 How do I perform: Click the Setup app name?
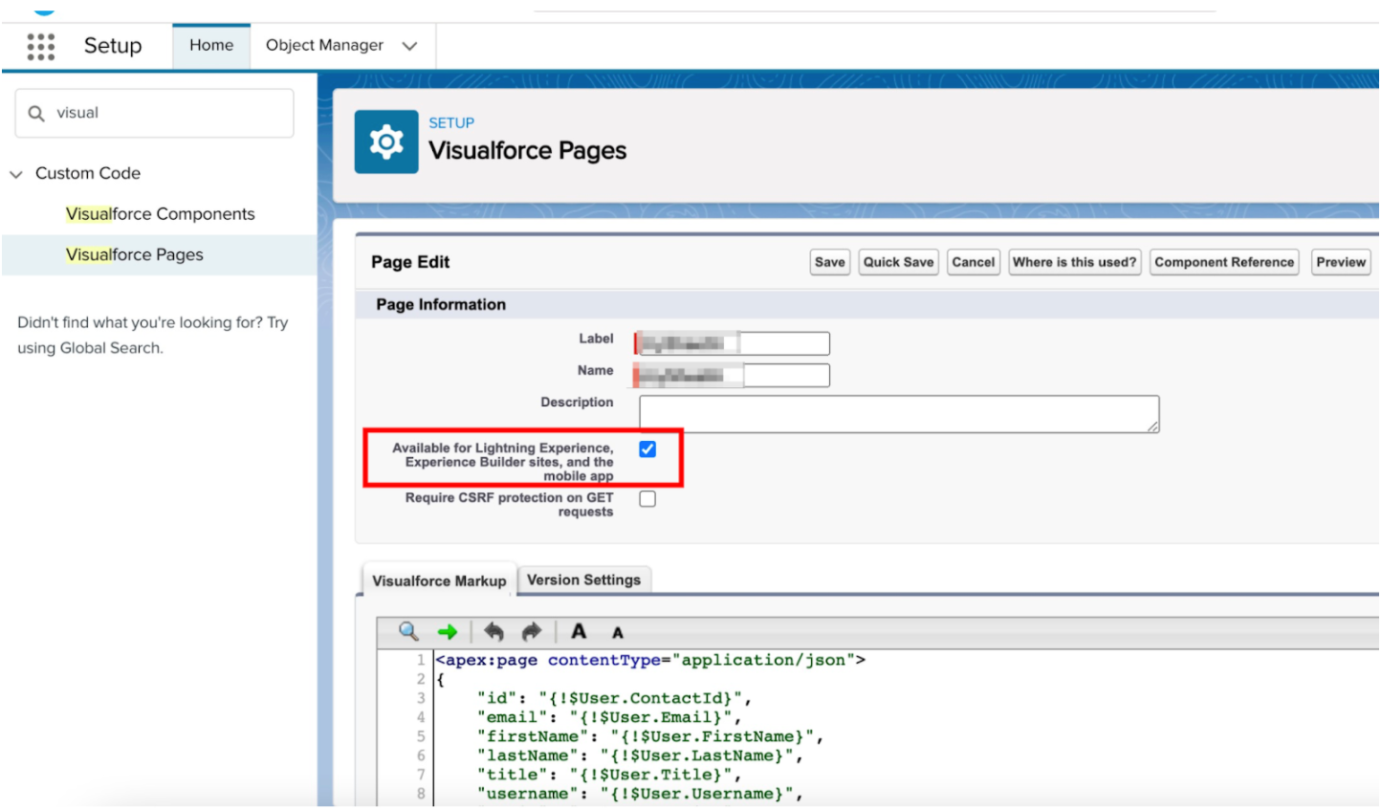point(113,46)
